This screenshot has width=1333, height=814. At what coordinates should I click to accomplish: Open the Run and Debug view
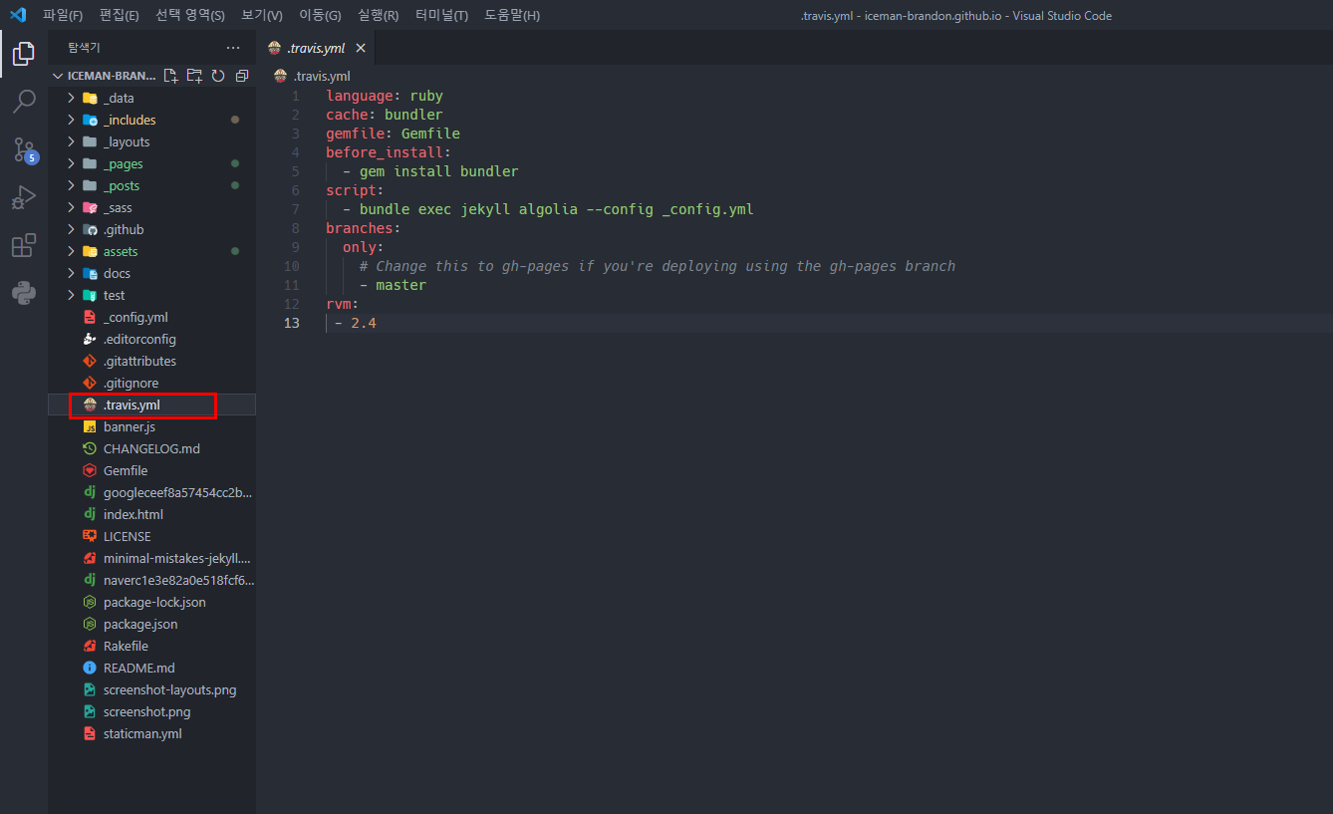24,197
